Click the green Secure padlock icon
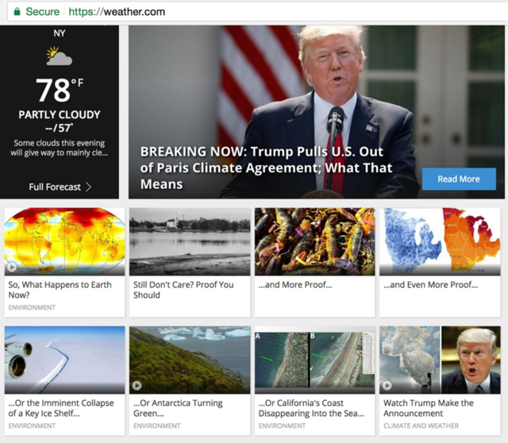 coord(16,12)
